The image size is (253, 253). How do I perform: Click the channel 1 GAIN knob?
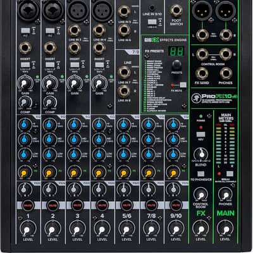(x=25, y=83)
